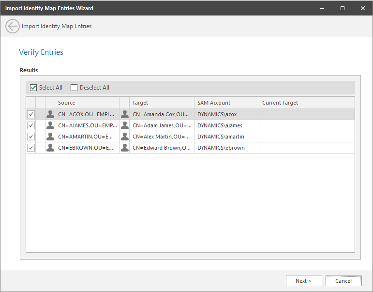373x292 pixels.
Task: Click user icon beside CN=AJAMES source
Action: 50,125
